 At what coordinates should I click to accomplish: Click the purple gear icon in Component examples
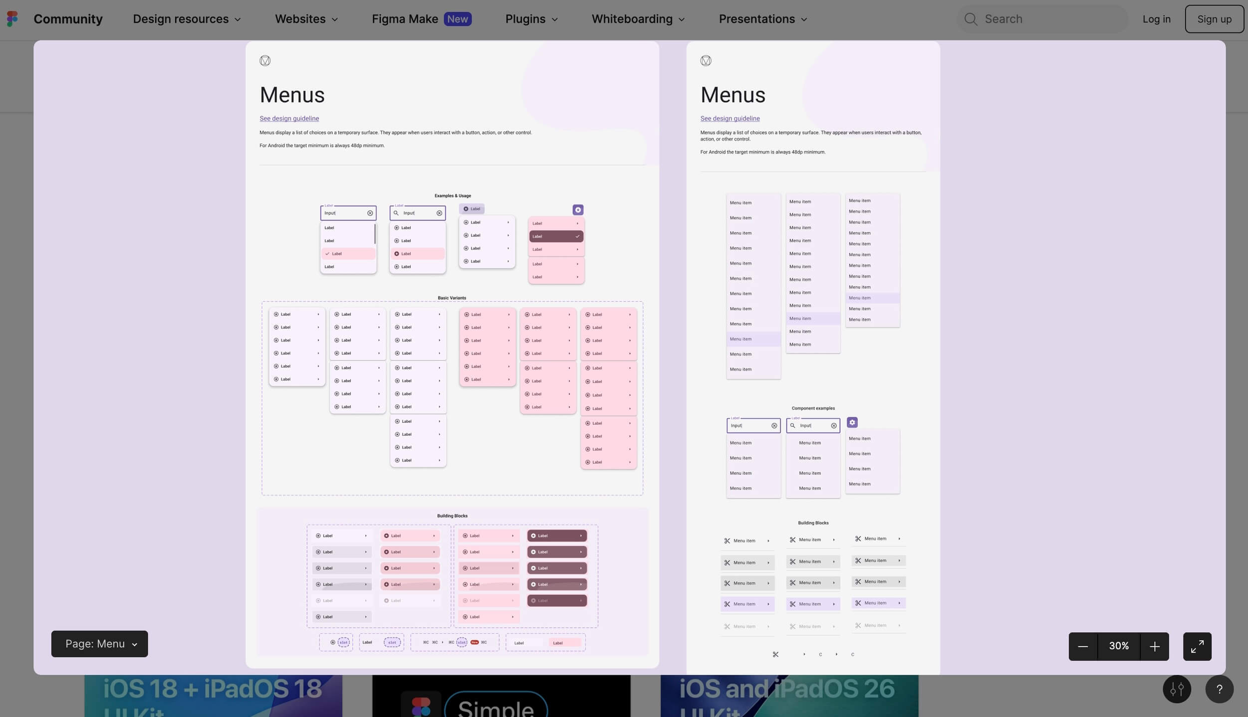click(852, 422)
